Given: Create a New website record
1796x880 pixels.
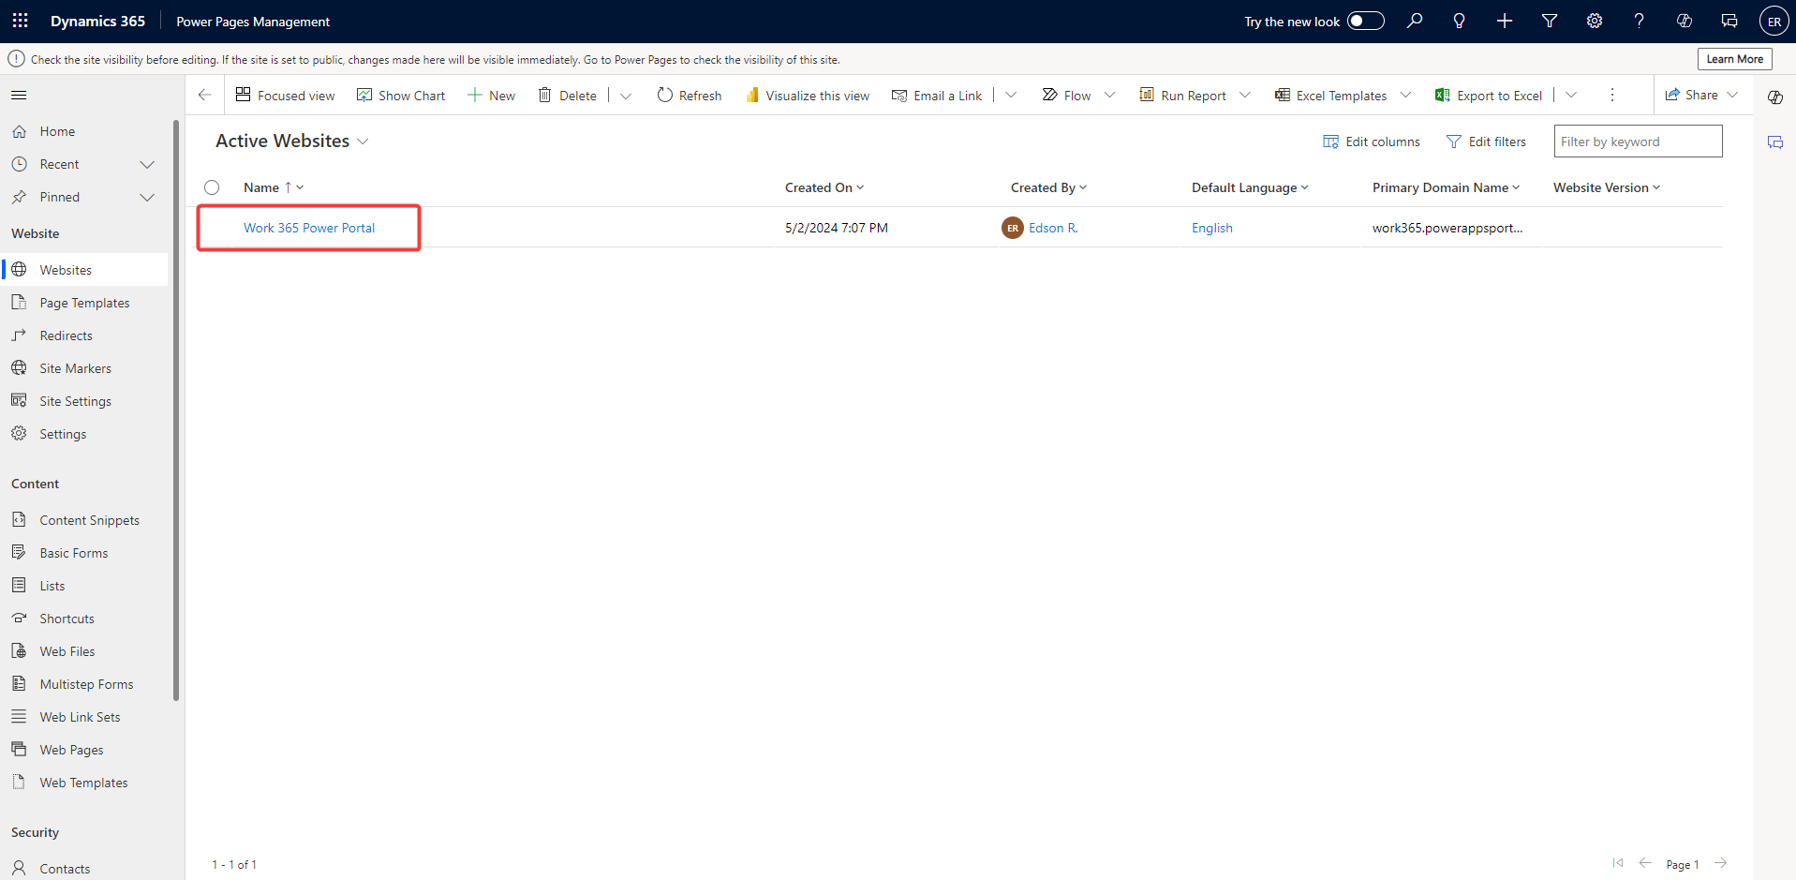Looking at the screenshot, I should coord(491,95).
